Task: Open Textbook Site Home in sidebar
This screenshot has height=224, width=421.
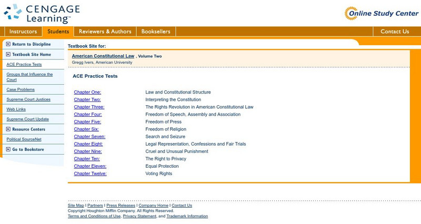Action: coord(32,54)
